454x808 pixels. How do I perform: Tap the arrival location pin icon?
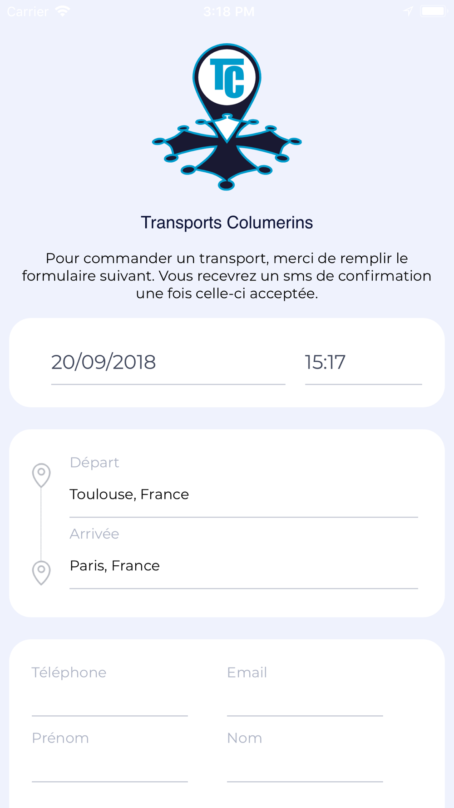coord(41,573)
